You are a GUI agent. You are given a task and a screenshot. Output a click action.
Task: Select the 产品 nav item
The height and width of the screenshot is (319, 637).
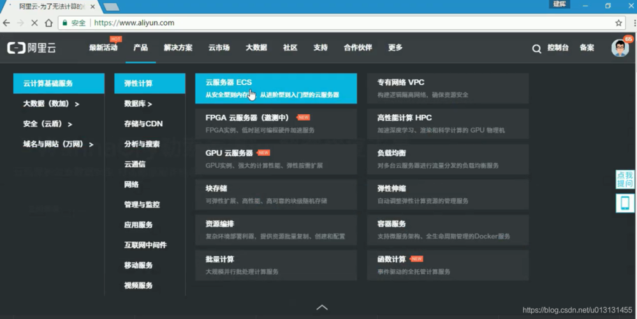click(x=140, y=48)
